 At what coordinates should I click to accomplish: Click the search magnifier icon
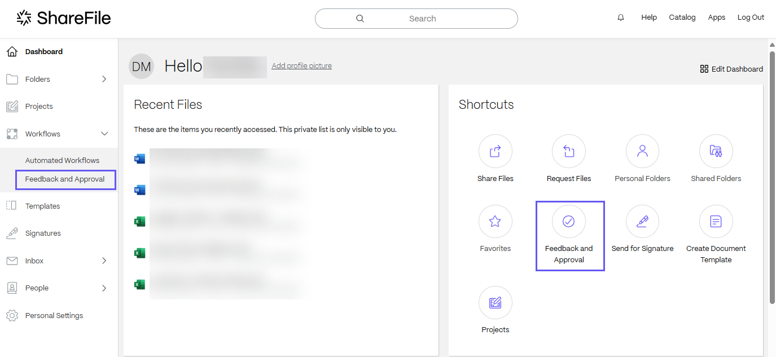tap(360, 18)
